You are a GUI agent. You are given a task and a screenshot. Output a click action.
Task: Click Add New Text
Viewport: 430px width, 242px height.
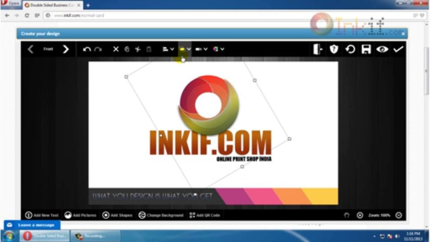pos(42,215)
